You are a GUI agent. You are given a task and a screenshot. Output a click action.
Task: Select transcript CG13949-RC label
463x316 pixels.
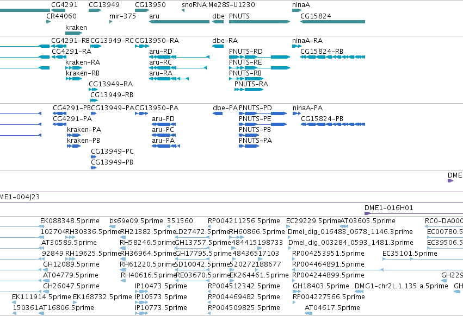tap(112, 40)
